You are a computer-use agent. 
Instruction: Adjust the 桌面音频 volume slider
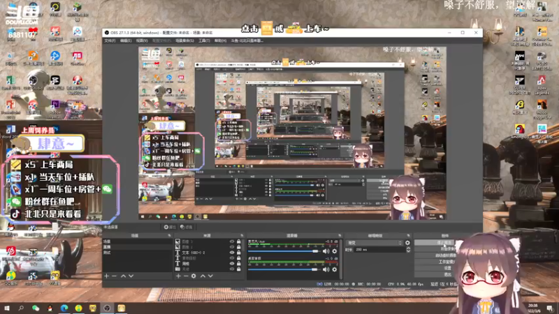284,269
